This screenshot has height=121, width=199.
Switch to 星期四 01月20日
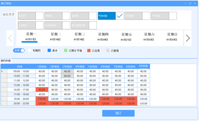pos(103,37)
